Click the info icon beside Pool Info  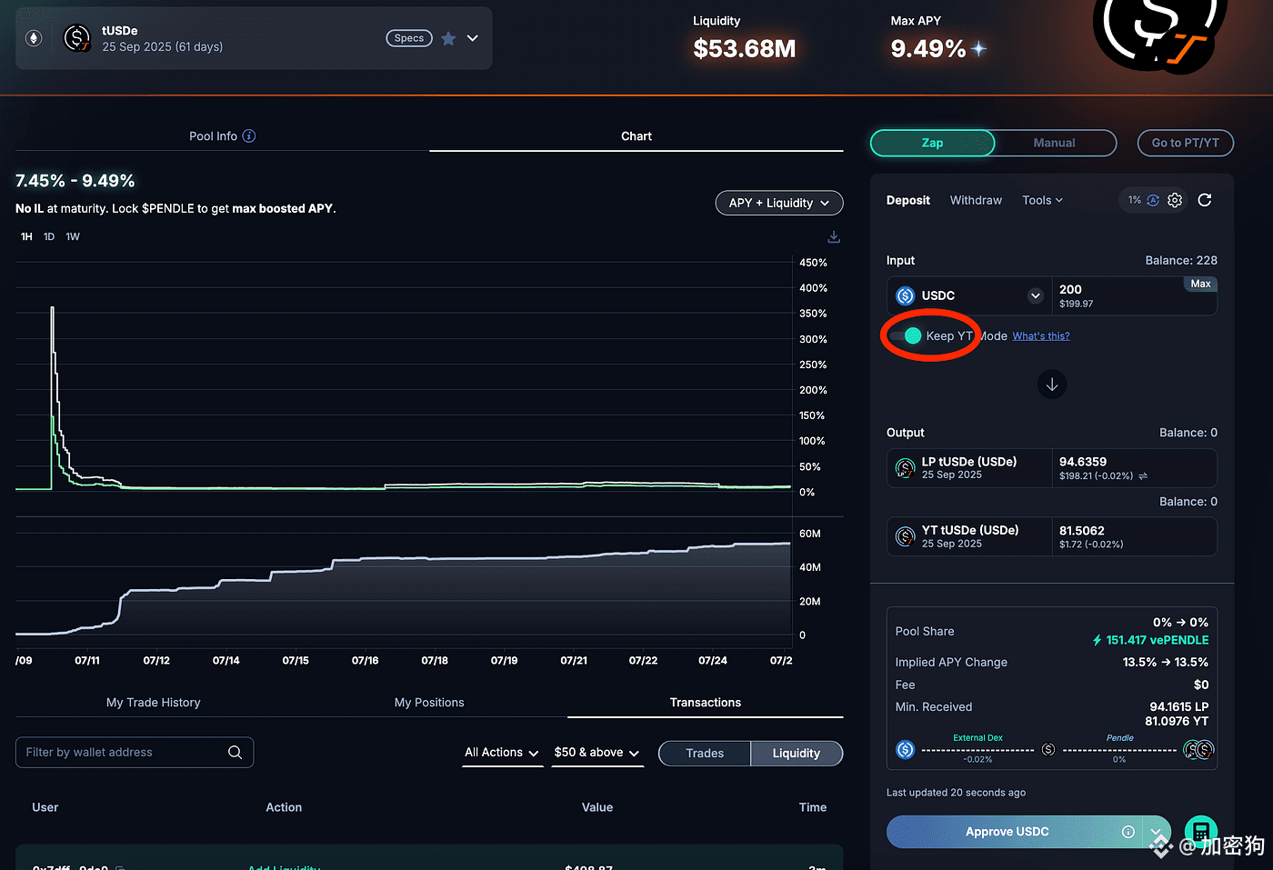(249, 136)
